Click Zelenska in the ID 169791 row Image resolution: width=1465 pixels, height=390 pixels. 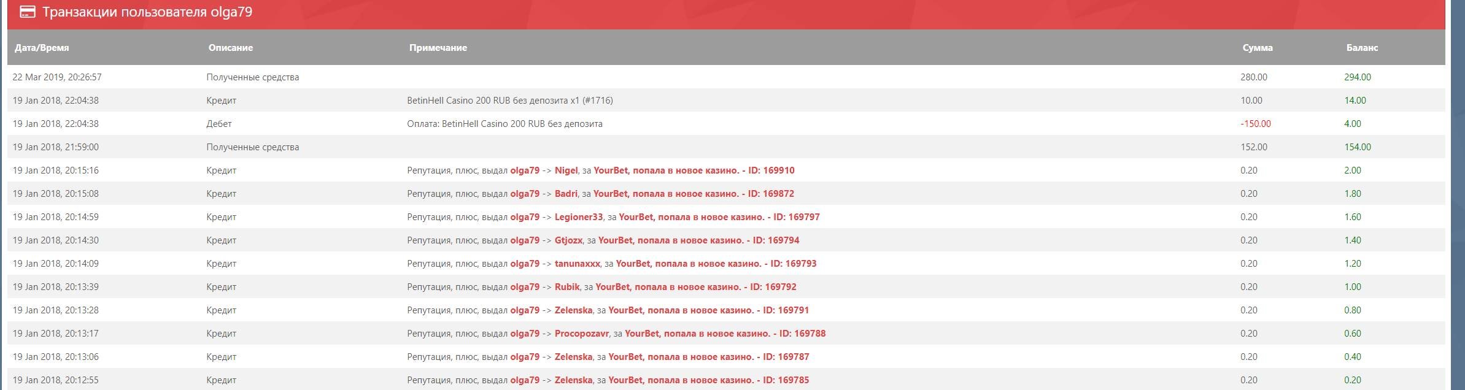click(x=573, y=310)
